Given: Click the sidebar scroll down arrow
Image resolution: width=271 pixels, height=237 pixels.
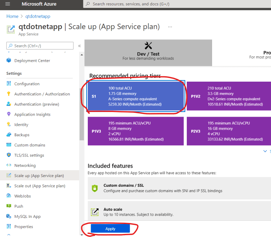Looking at the screenshot, I should click(82, 235).
